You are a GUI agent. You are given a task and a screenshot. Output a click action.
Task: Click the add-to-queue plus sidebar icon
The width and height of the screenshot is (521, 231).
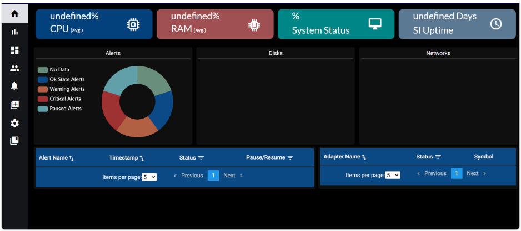coord(14,105)
